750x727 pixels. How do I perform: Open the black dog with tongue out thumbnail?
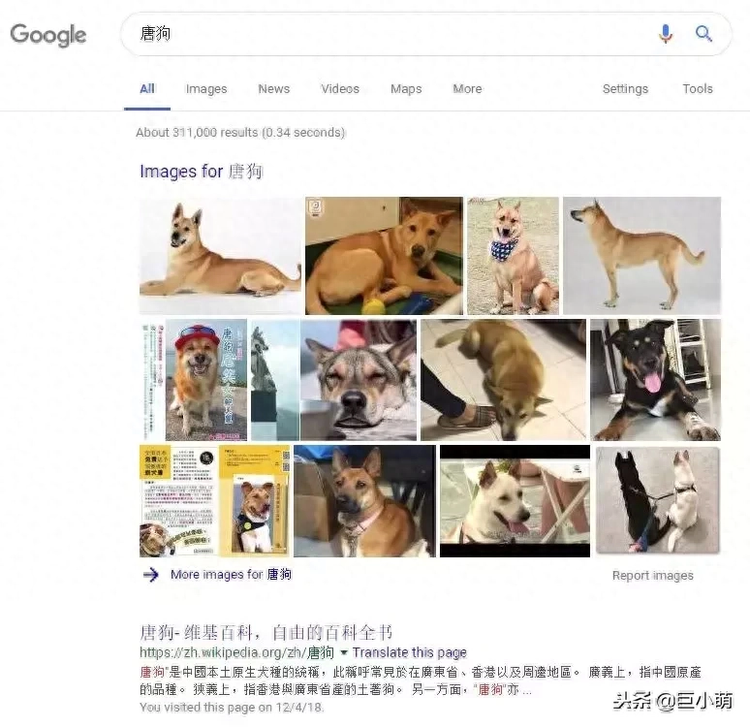tap(655, 380)
